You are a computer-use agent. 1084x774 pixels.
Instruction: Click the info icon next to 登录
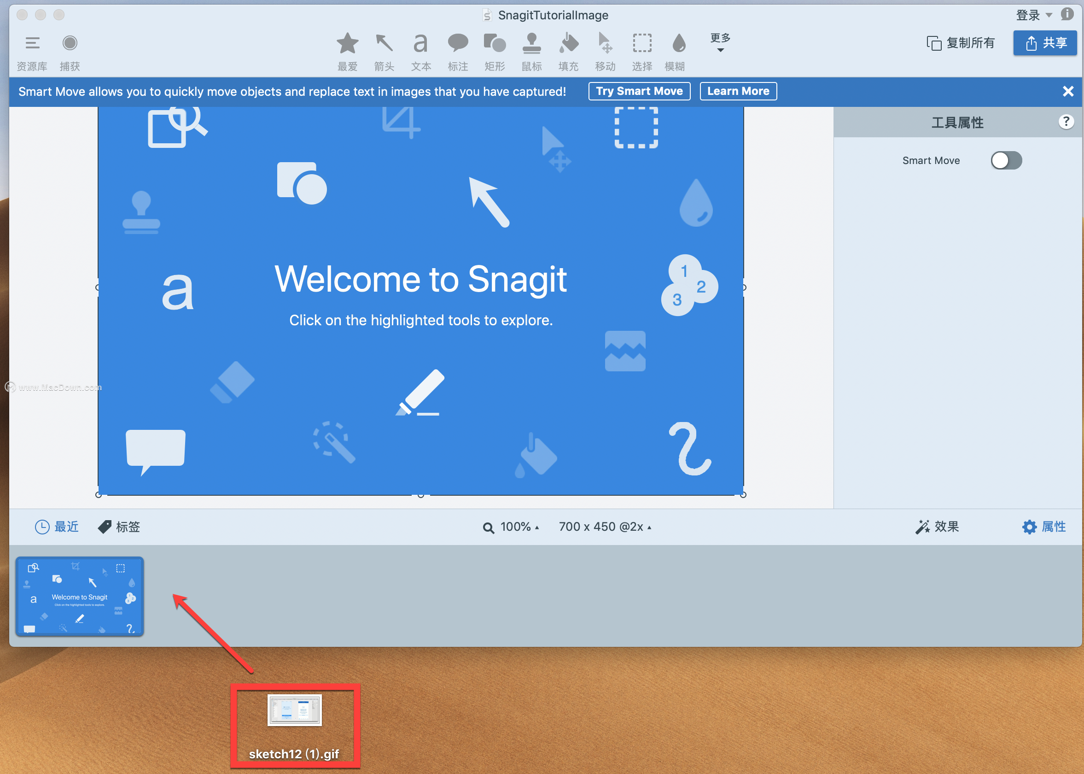pyautogui.click(x=1067, y=14)
